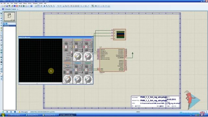Viewport: 208px width, 117px height.
Task: Select the 2D circle drawing tool
Action: [1, 53]
